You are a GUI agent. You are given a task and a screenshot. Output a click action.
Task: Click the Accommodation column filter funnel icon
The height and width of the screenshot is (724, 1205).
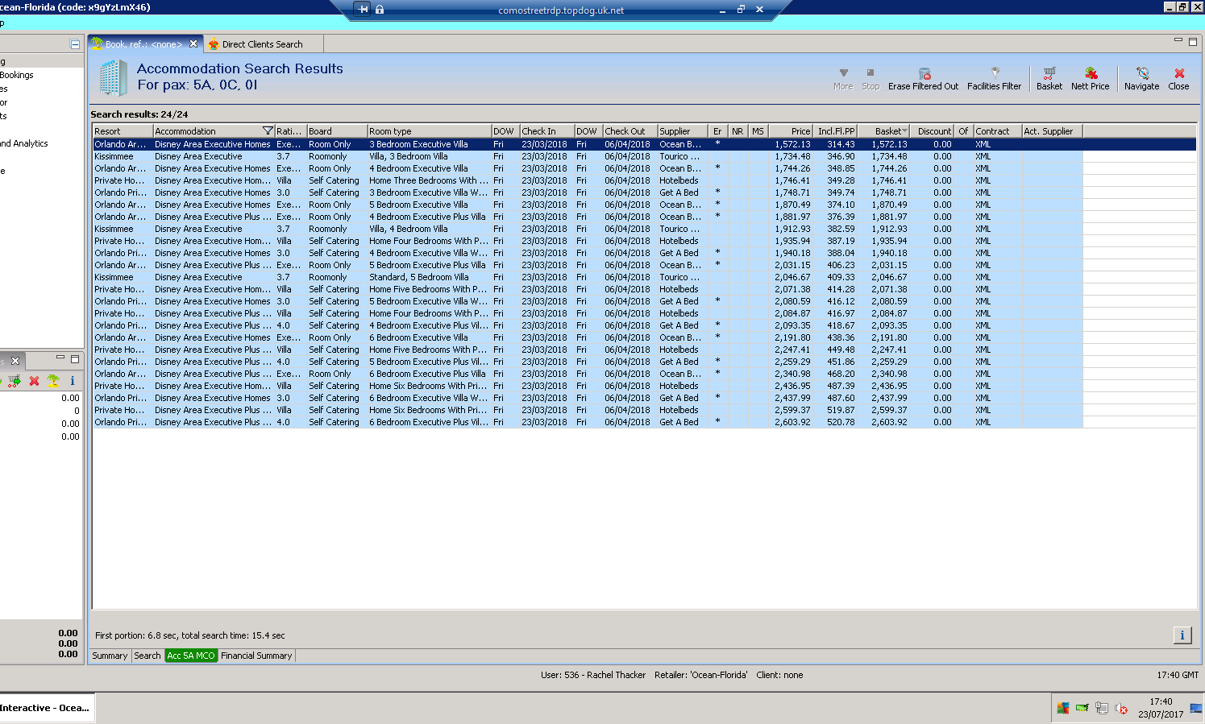(268, 131)
